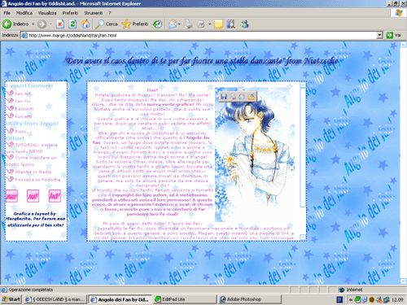The height and width of the screenshot is (305, 407).
Task: Click the 'Operazione completata' status text
Action: [x=31, y=290]
